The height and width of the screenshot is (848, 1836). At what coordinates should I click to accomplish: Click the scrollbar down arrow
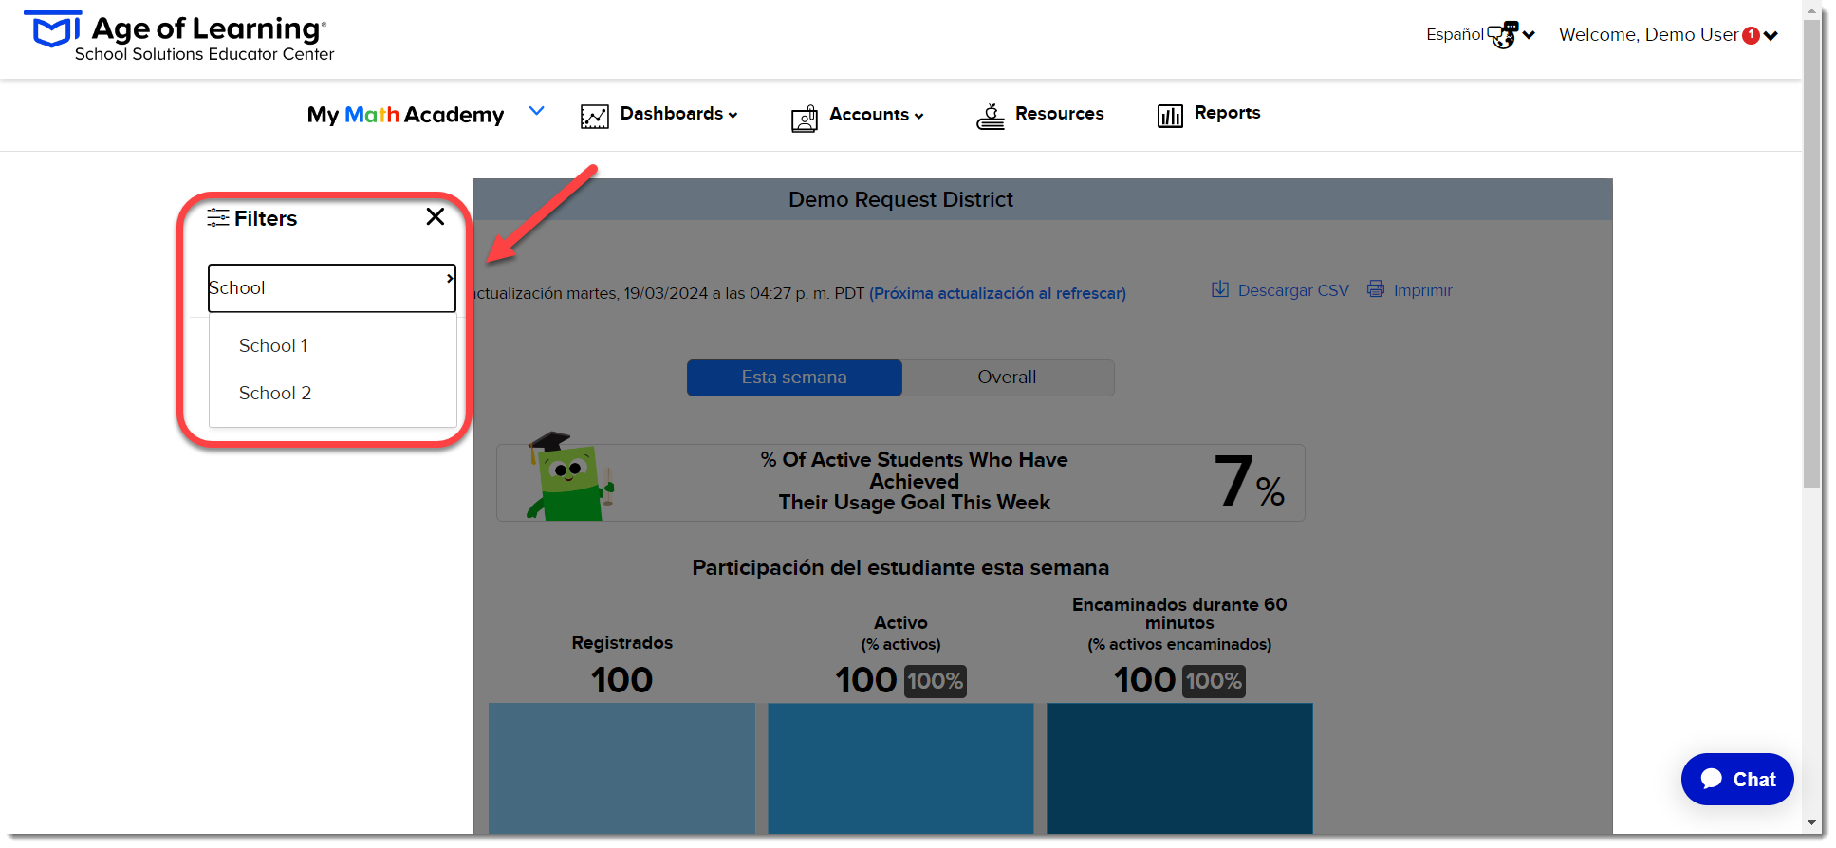point(1812,823)
